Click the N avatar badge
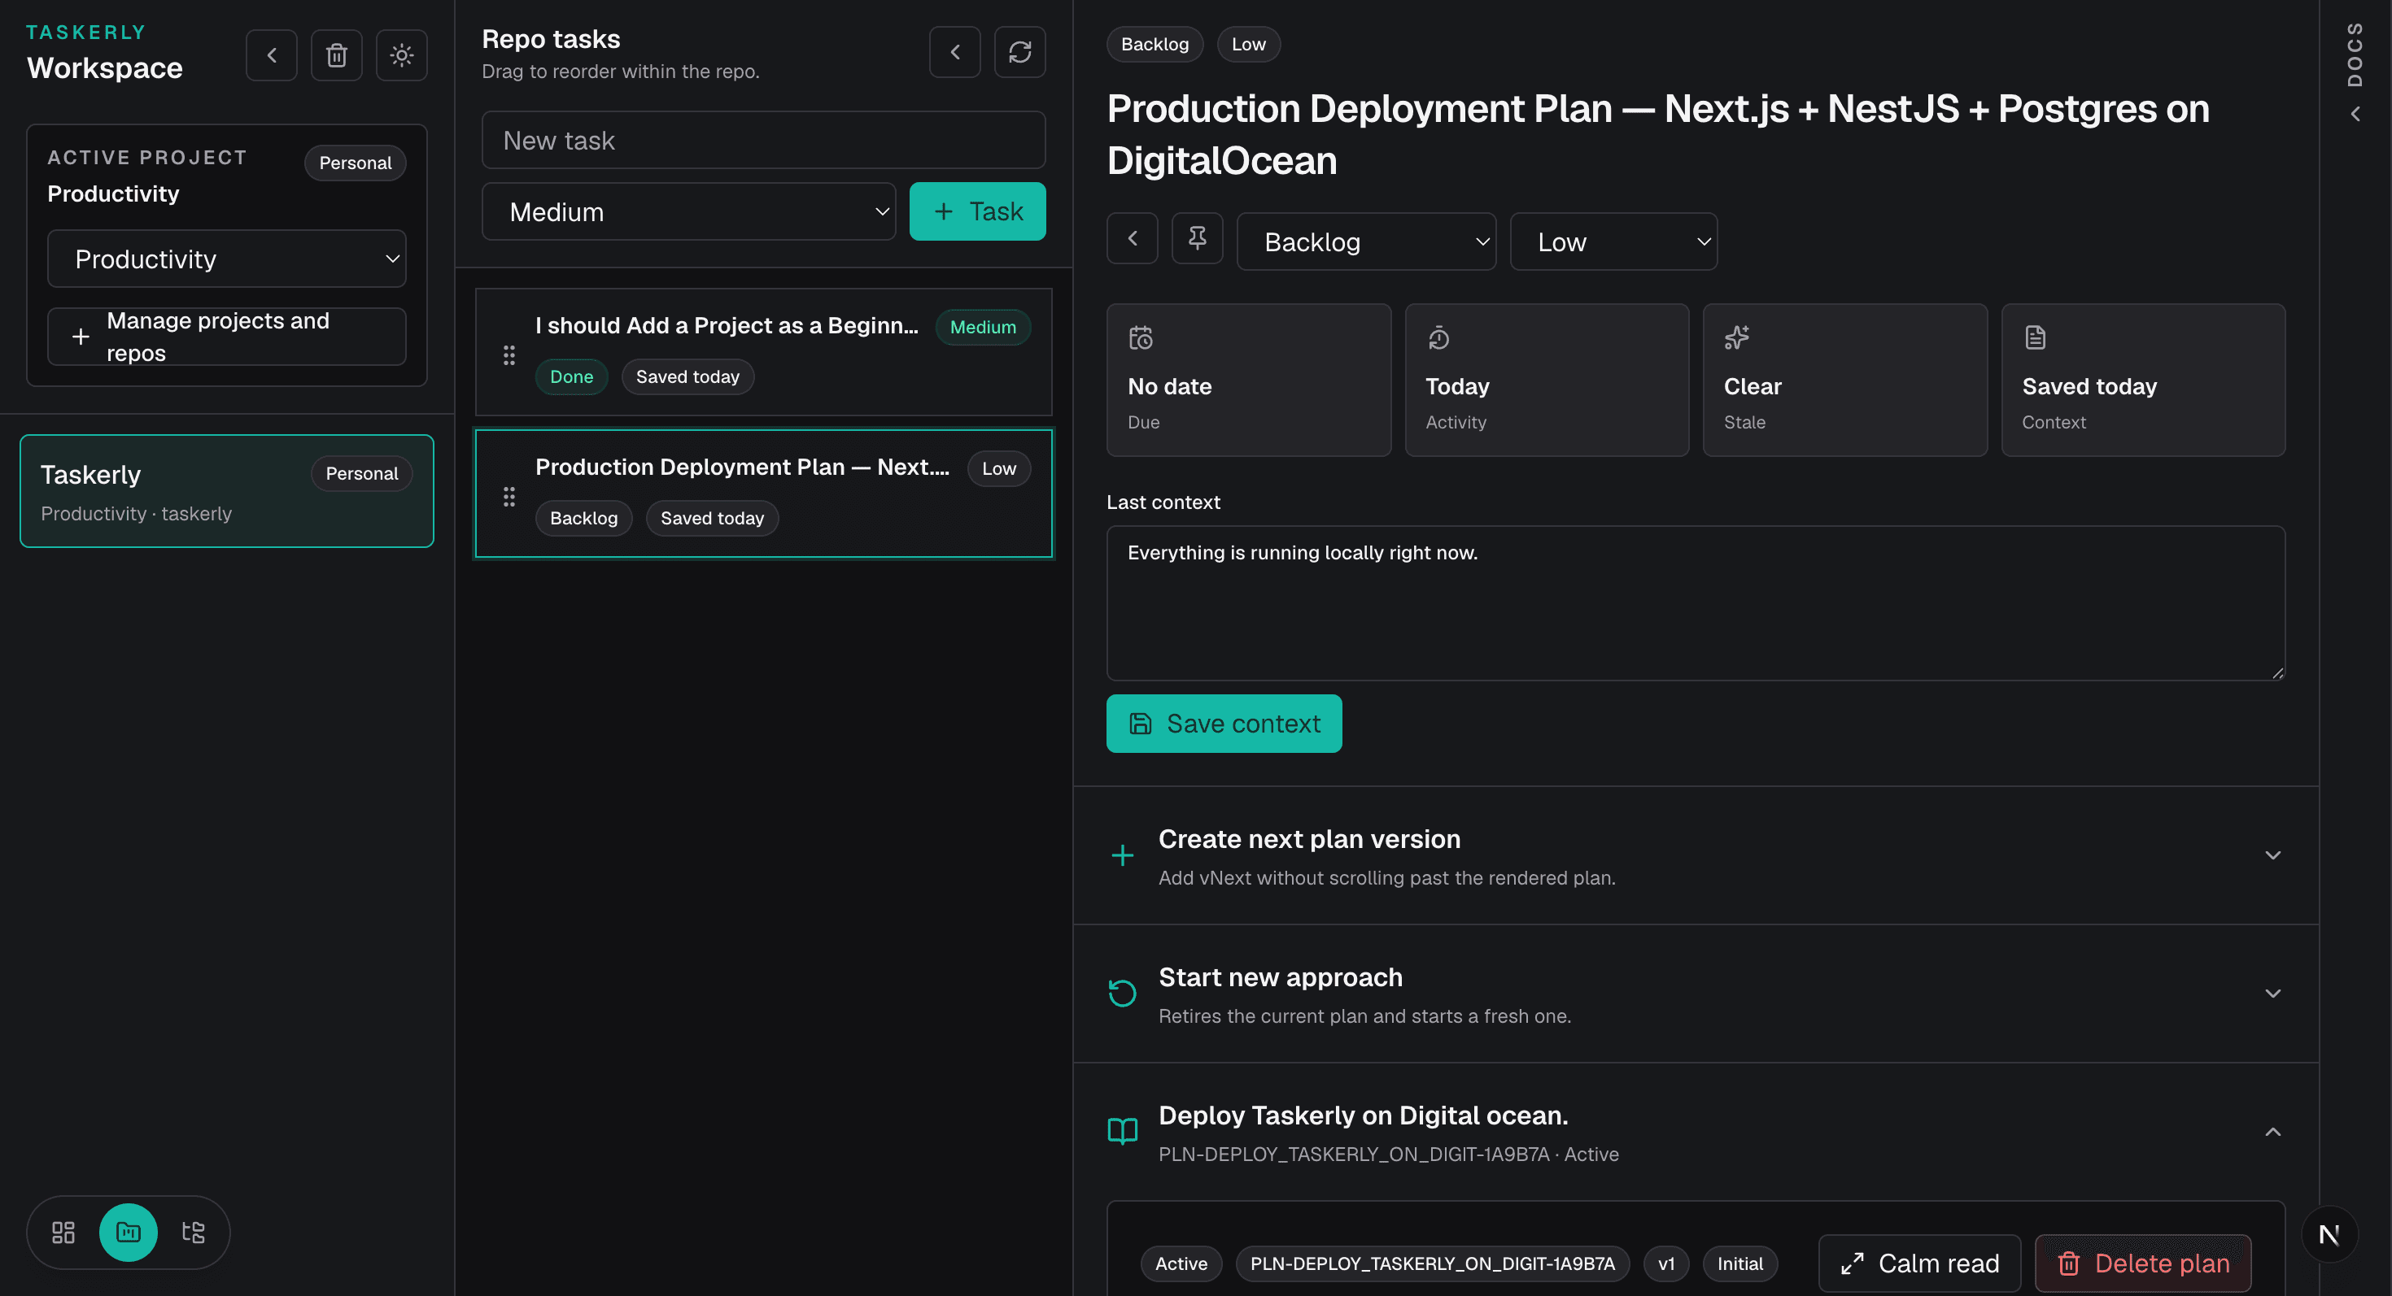The image size is (2392, 1296). click(2329, 1234)
